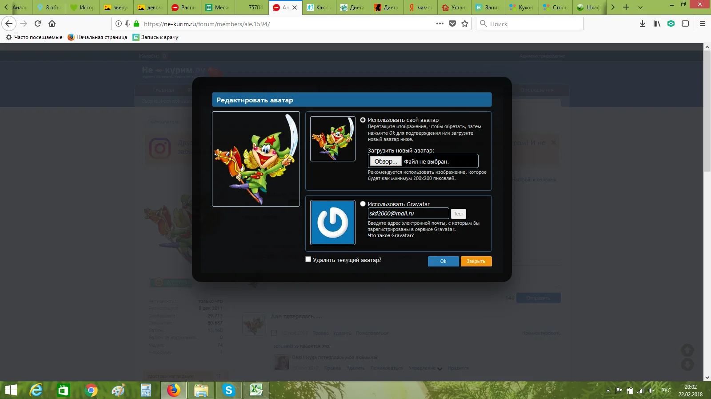This screenshot has width=711, height=399.
Task: Switch to the "Шкаф" tab
Action: click(x=589, y=8)
